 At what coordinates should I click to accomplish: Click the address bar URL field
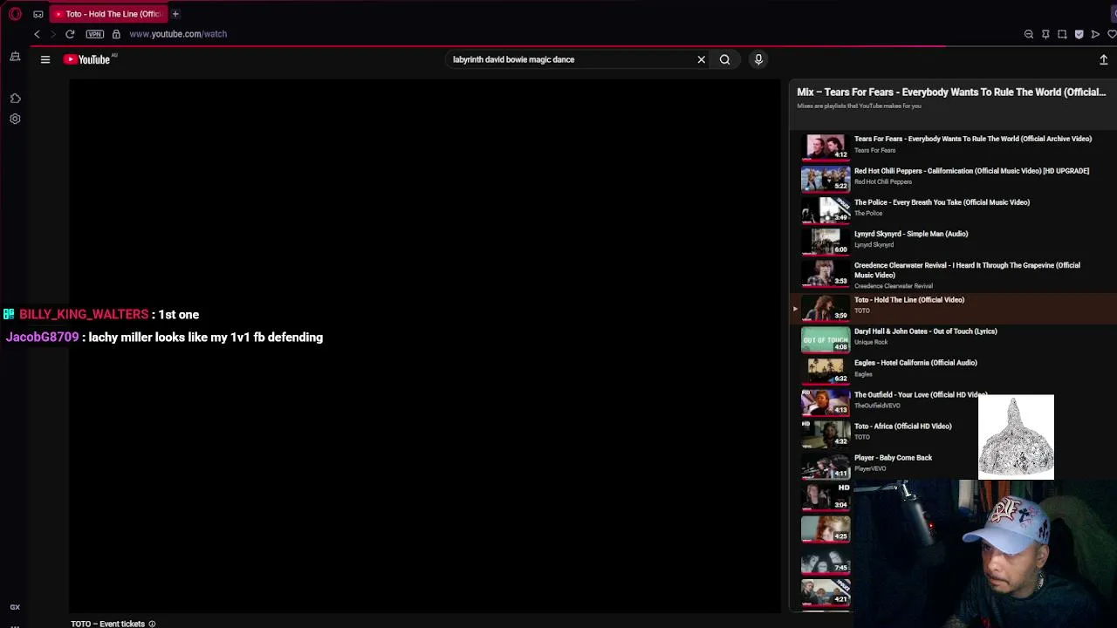click(178, 34)
